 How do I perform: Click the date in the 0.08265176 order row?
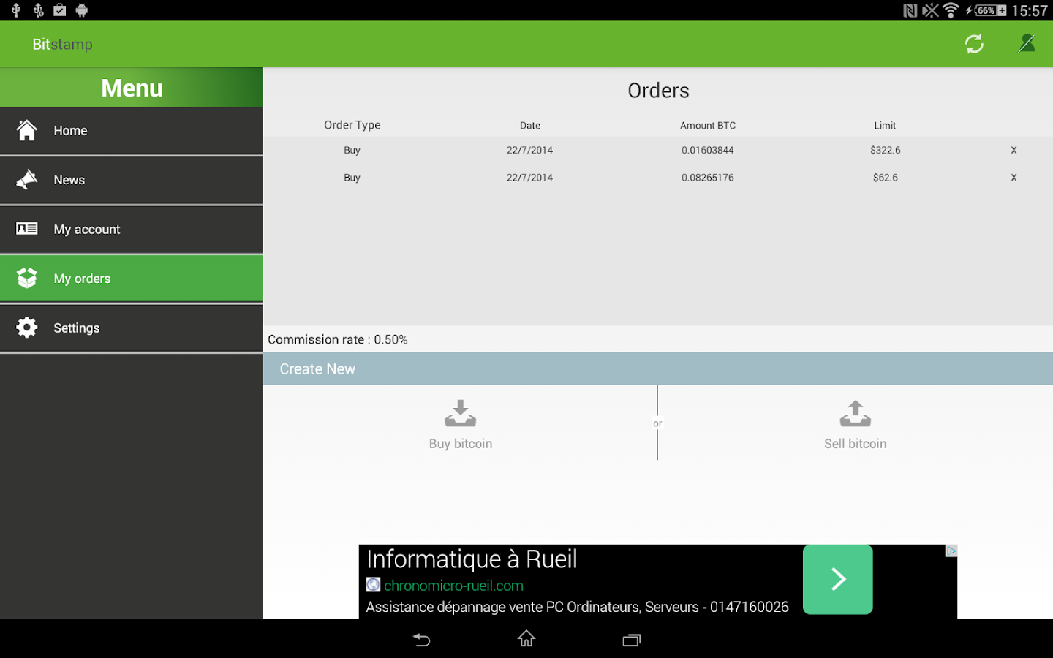530,177
